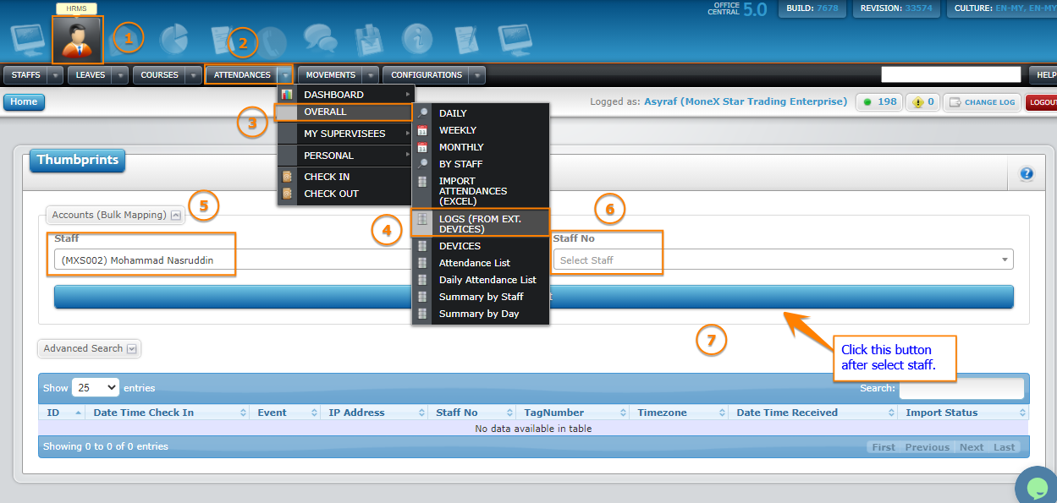Open the Show 25 entries dropdown
This screenshot has width=1057, height=503.
coord(96,388)
